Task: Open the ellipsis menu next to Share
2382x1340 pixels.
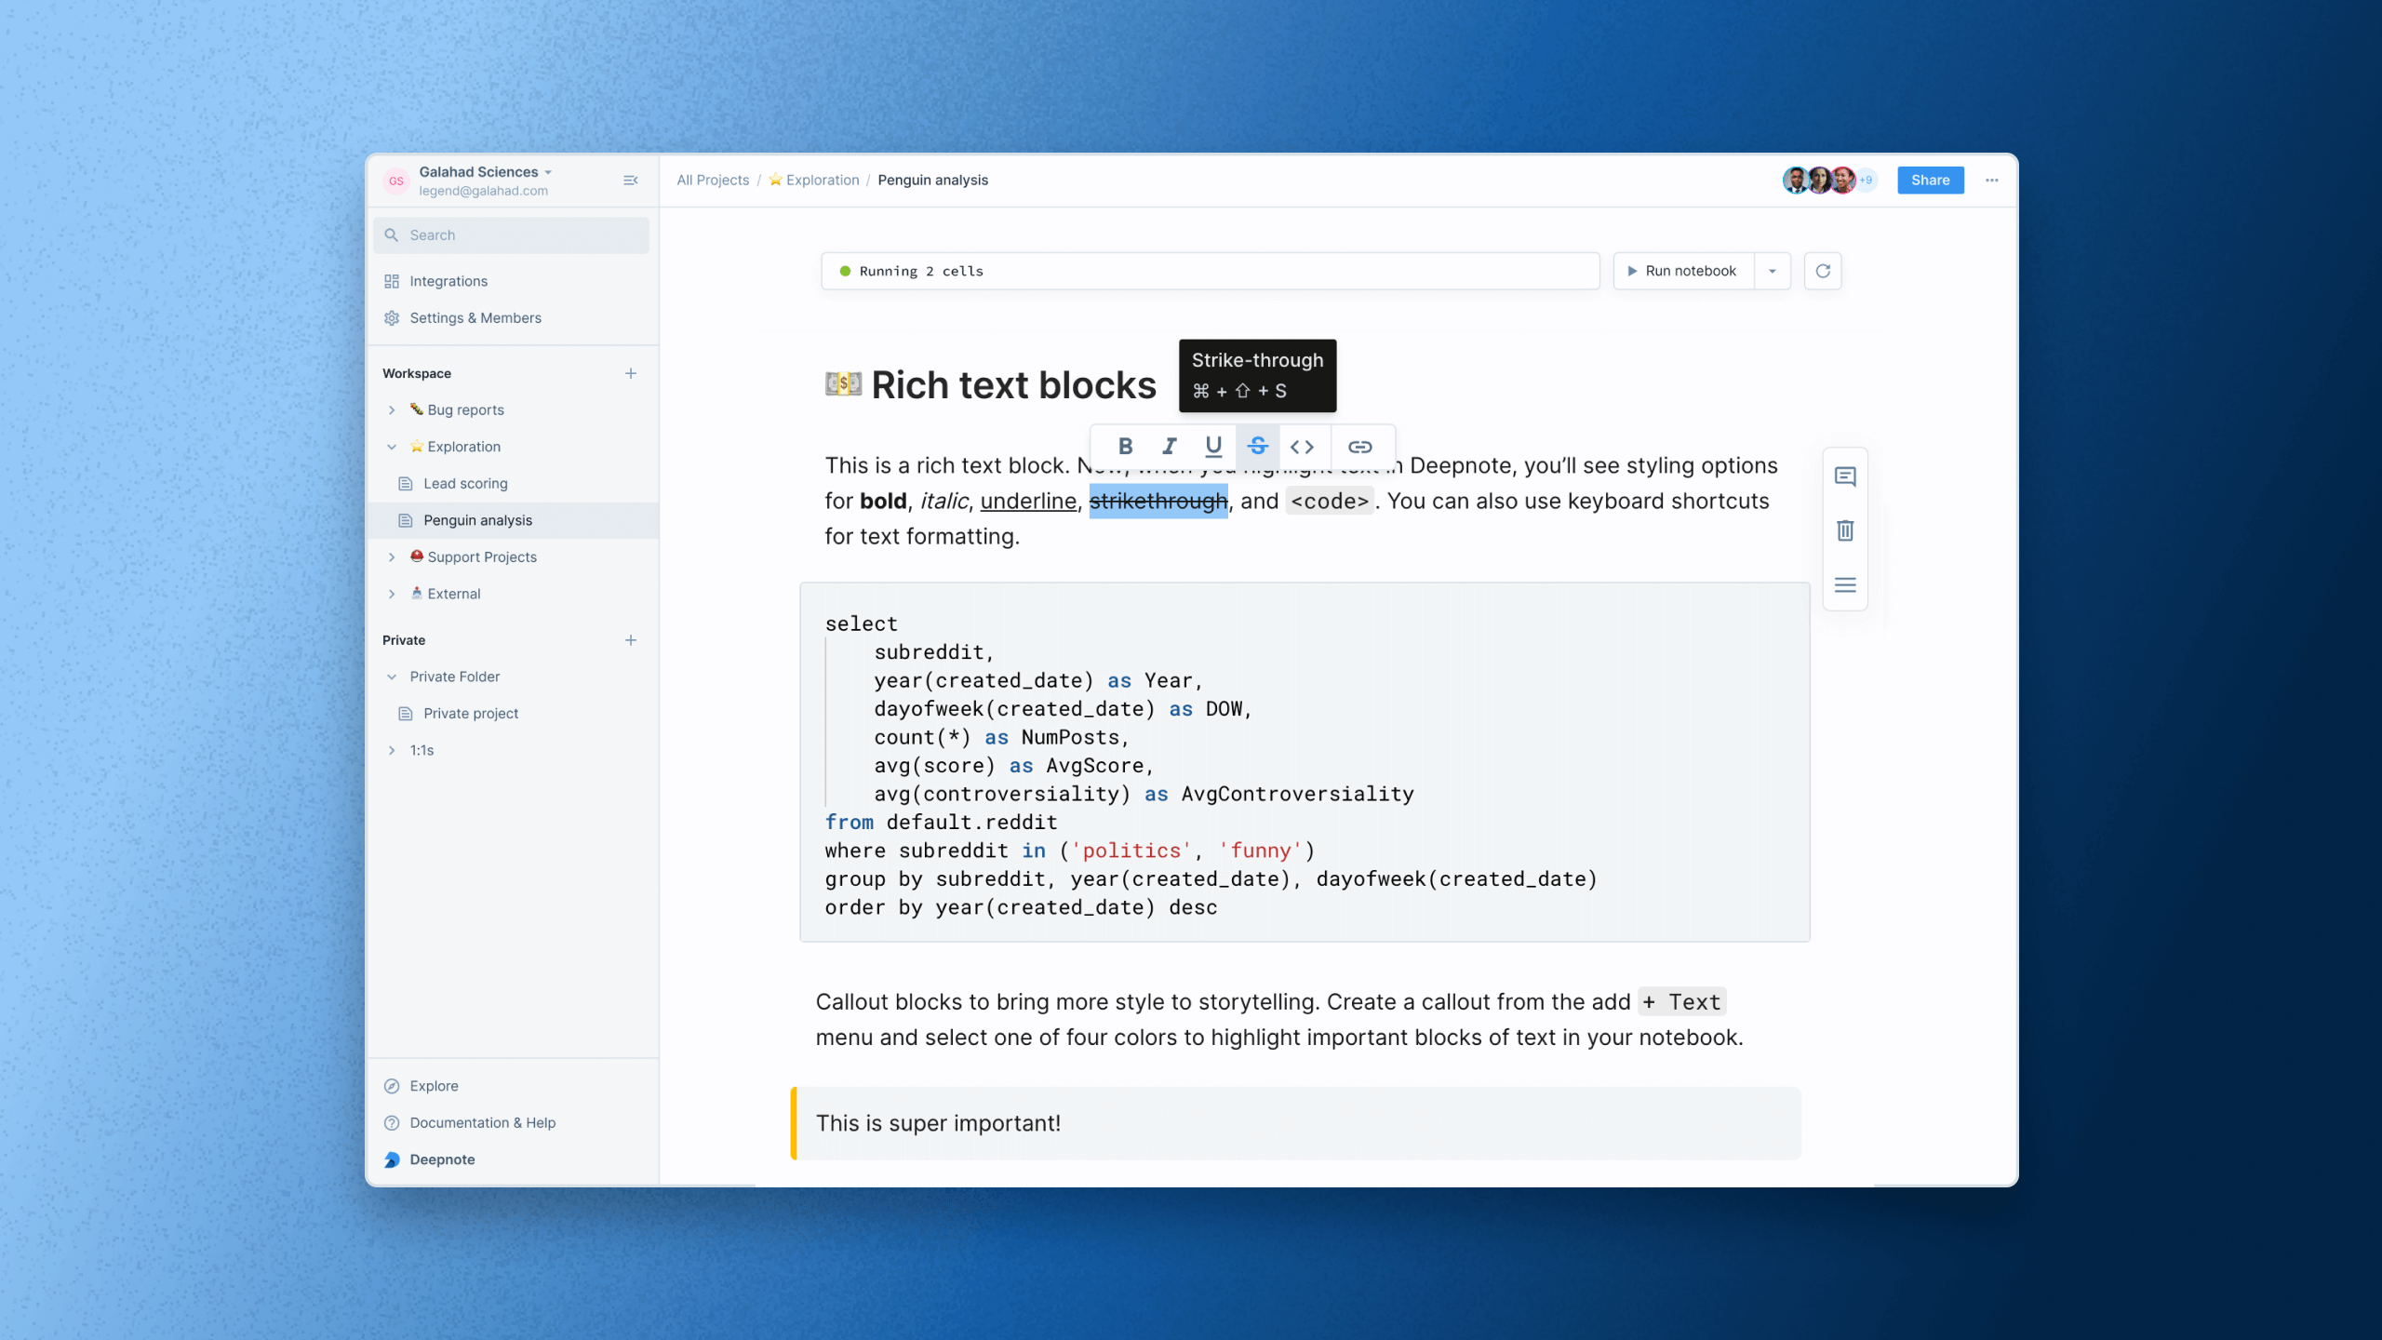Action: point(1991,180)
